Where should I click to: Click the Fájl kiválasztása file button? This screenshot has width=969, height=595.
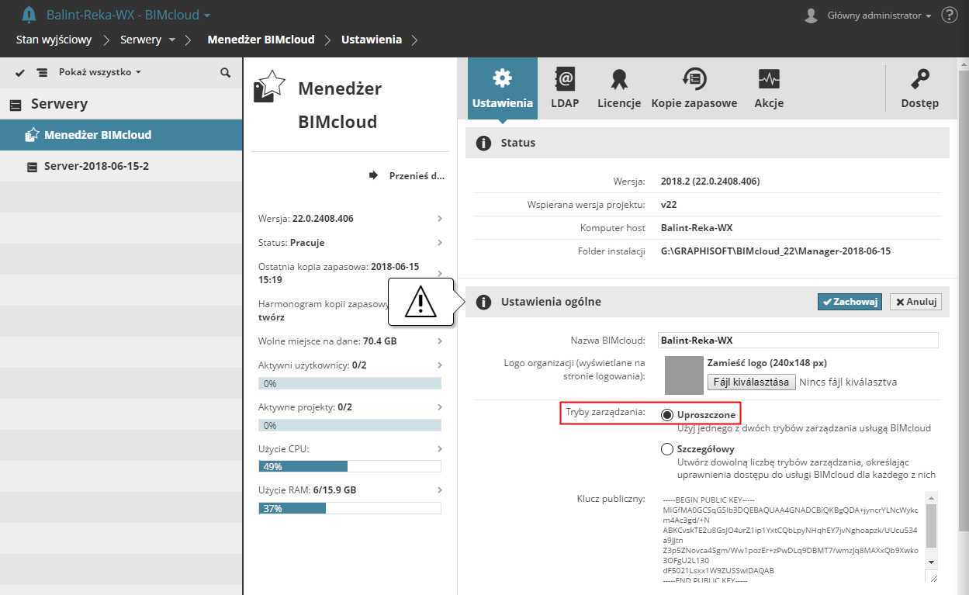coord(751,382)
